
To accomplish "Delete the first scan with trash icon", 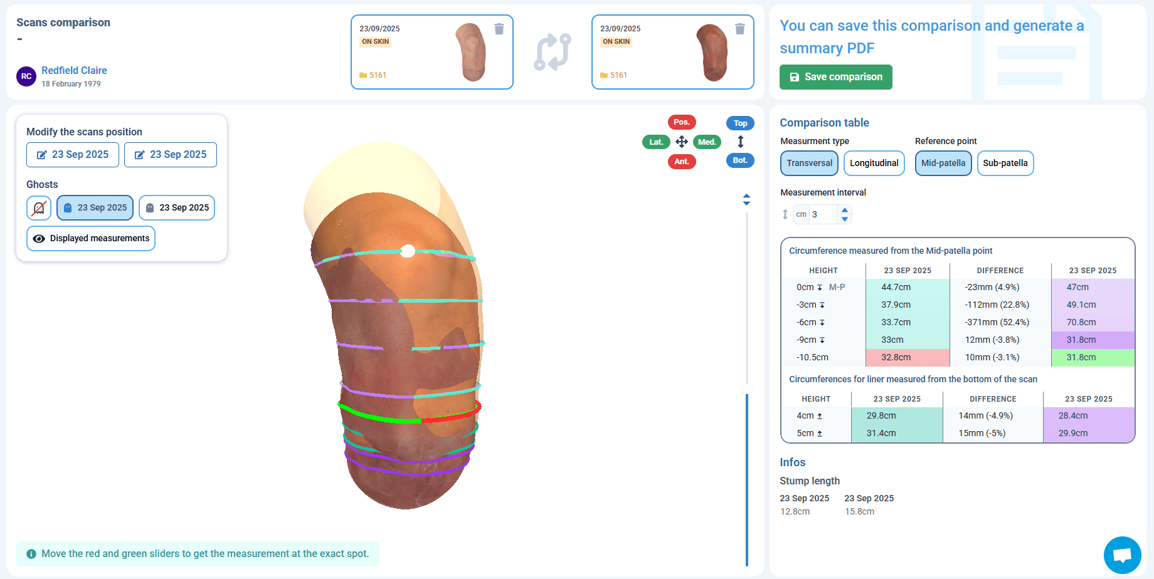I will pos(499,29).
